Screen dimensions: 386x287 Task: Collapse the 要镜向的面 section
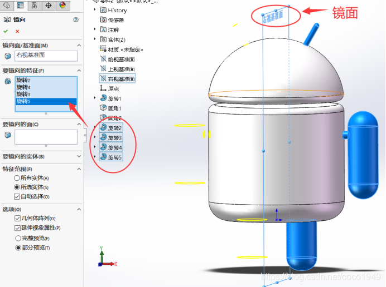point(79,124)
